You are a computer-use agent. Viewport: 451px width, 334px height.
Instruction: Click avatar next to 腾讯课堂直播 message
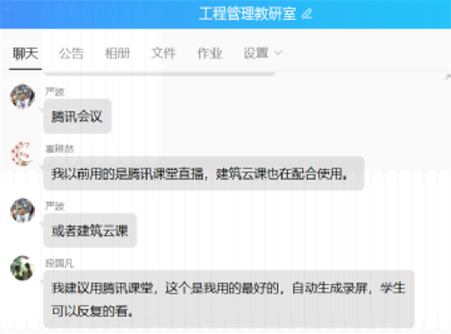pyautogui.click(x=22, y=154)
